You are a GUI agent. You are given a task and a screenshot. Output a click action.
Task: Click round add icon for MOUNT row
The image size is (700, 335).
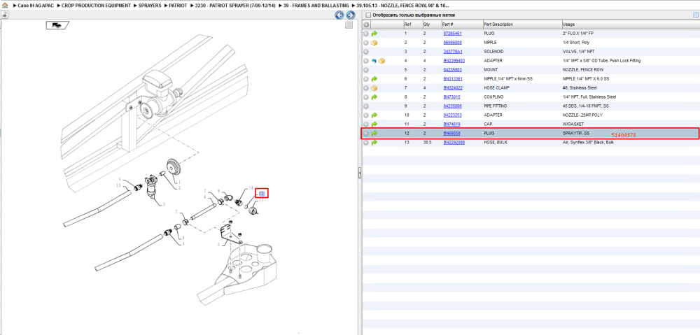pyautogui.click(x=366, y=69)
